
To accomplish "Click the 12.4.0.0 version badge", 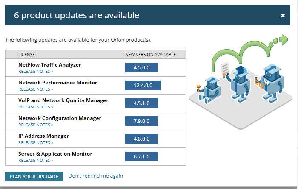I will 143,85.
